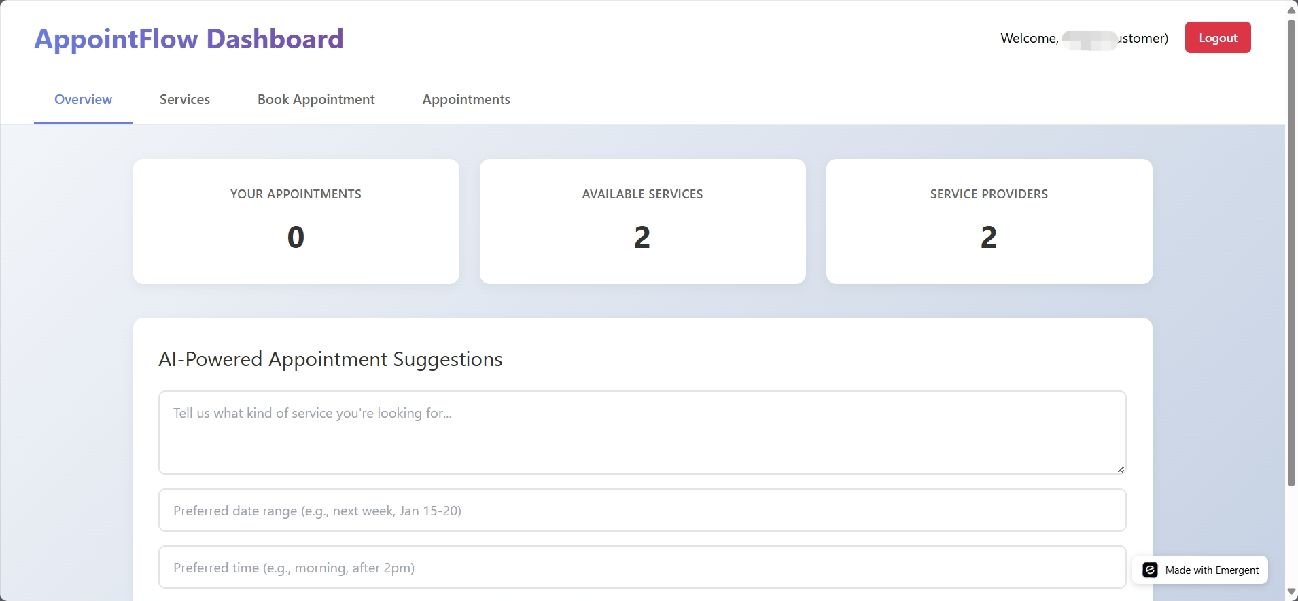Click the Welcome user text

(x=1085, y=39)
